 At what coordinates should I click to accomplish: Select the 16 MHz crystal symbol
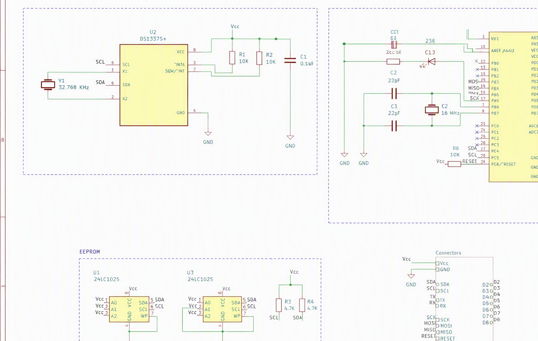(x=432, y=110)
